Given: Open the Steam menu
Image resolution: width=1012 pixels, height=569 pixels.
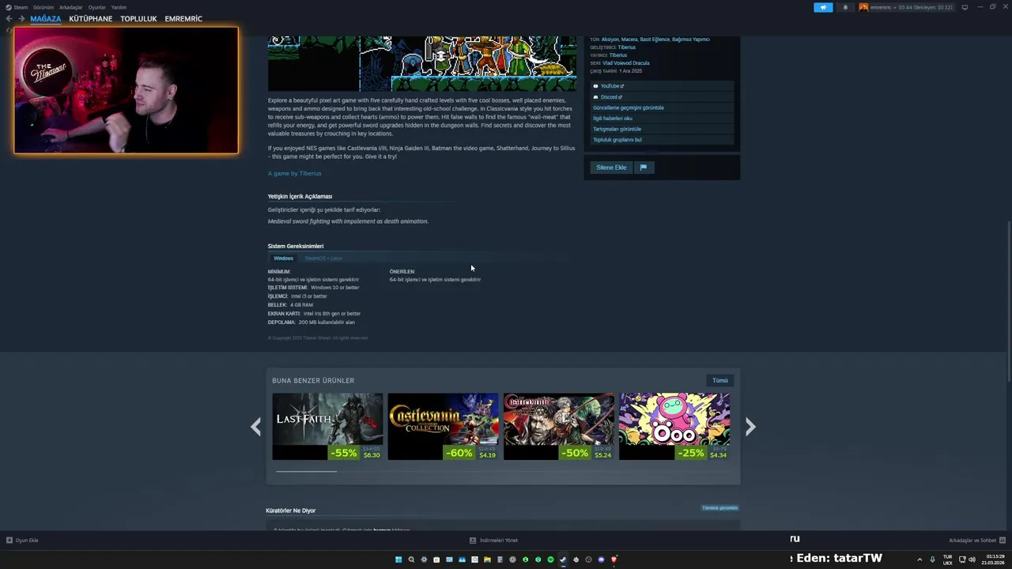Looking at the screenshot, I should coord(17,7).
